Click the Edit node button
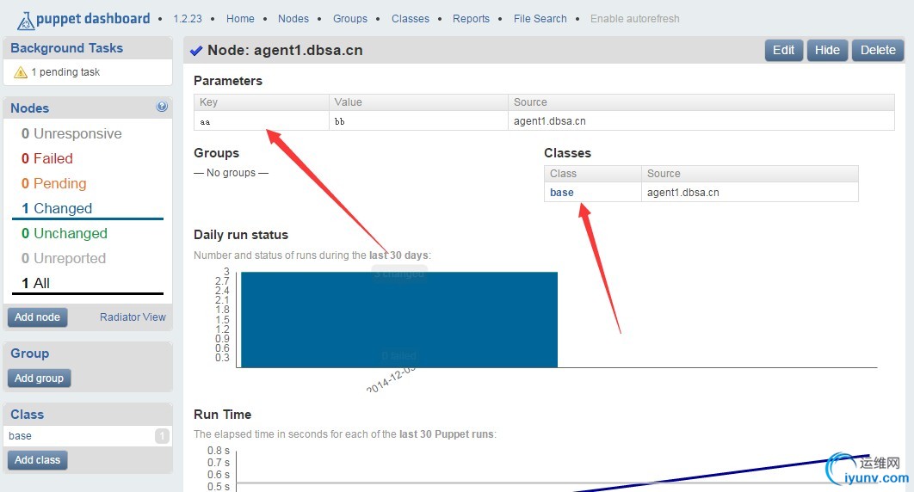This screenshot has height=492, width=914. tap(783, 50)
